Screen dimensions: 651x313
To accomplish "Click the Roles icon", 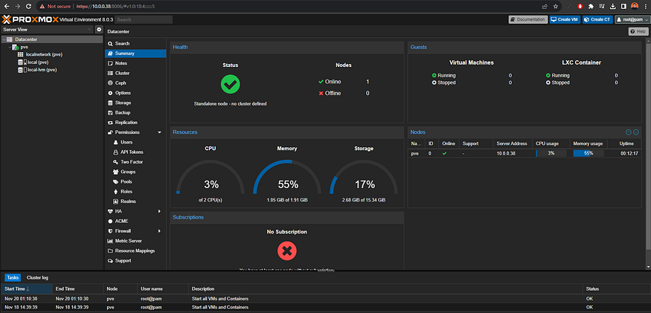I will coord(116,192).
